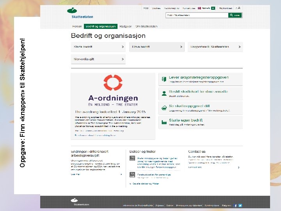Screen dimensions: 281x211
Task: Click the red A-ordningen ring logo
Action: pyautogui.click(x=113, y=82)
